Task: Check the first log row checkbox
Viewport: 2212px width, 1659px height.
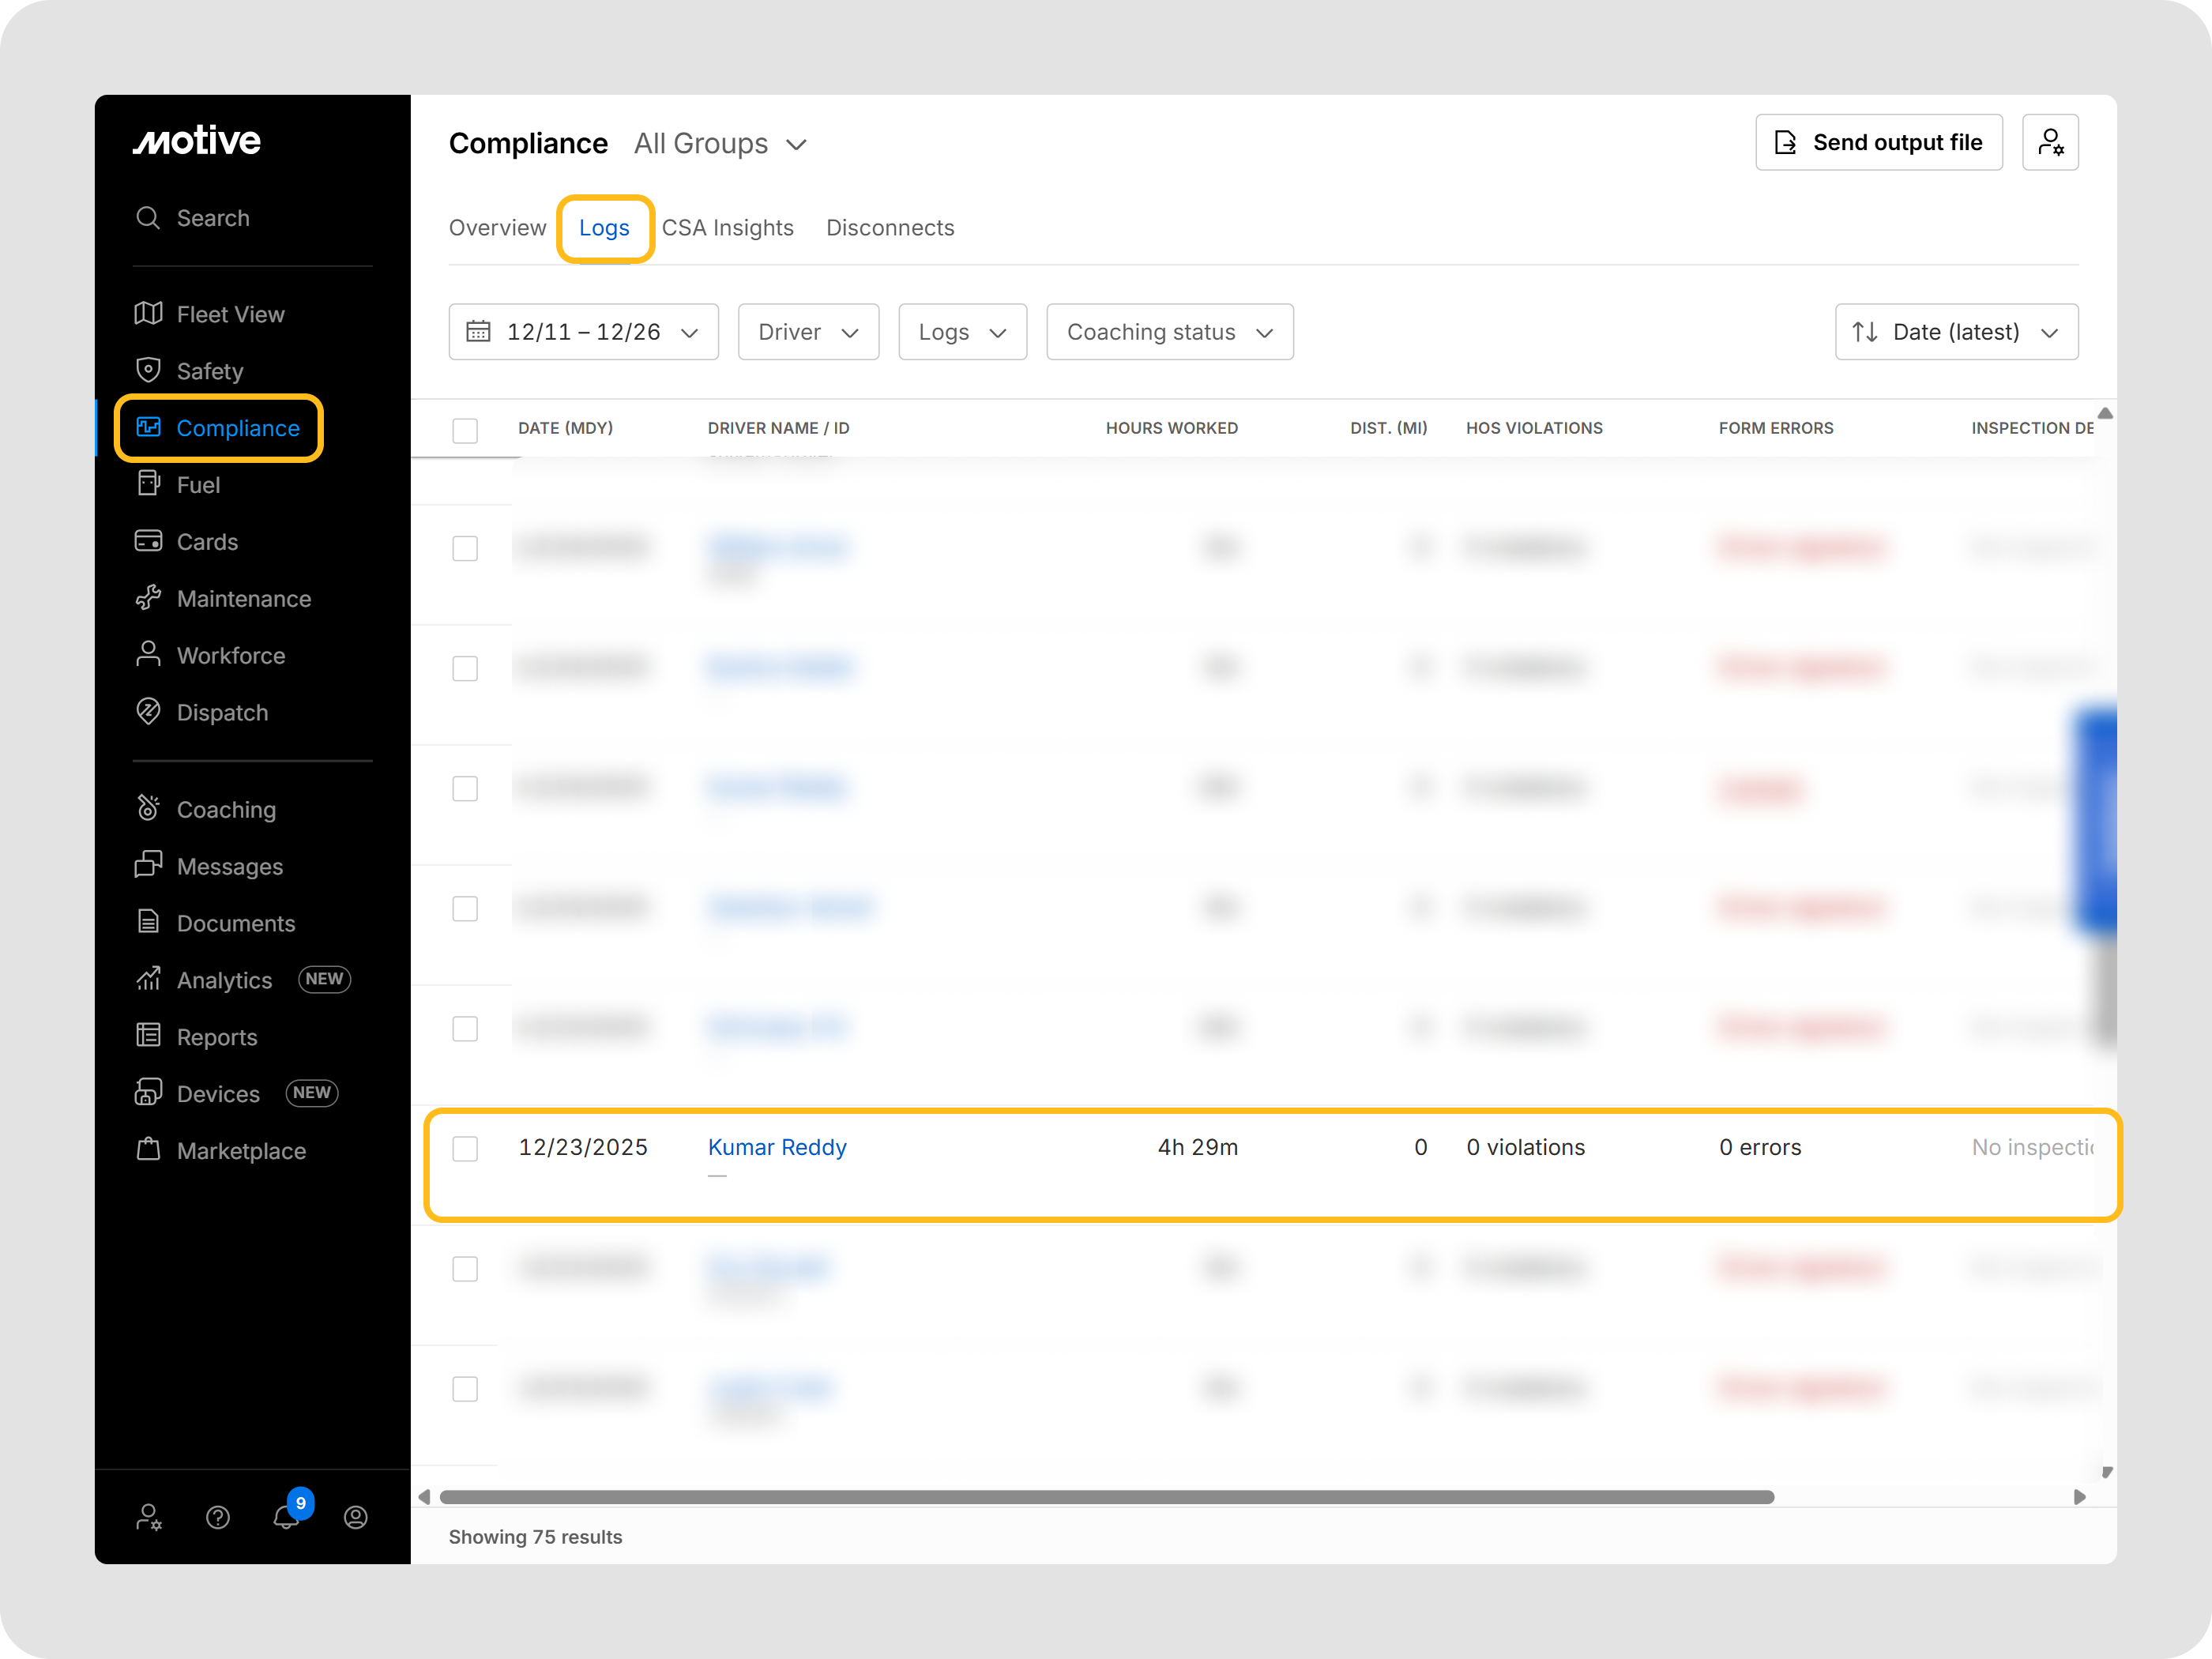Action: coord(465,548)
